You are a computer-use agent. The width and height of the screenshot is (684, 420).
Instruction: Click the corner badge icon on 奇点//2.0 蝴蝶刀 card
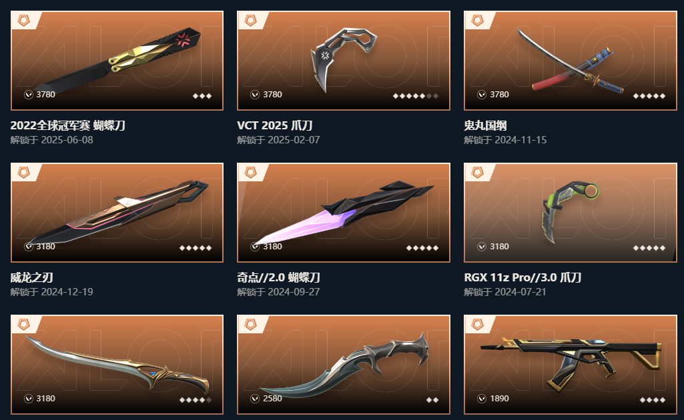point(250,173)
